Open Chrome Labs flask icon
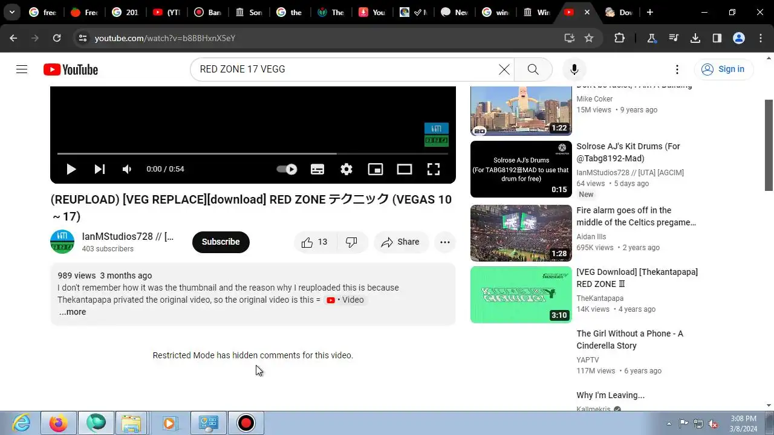Image resolution: width=774 pixels, height=435 pixels. [652, 38]
